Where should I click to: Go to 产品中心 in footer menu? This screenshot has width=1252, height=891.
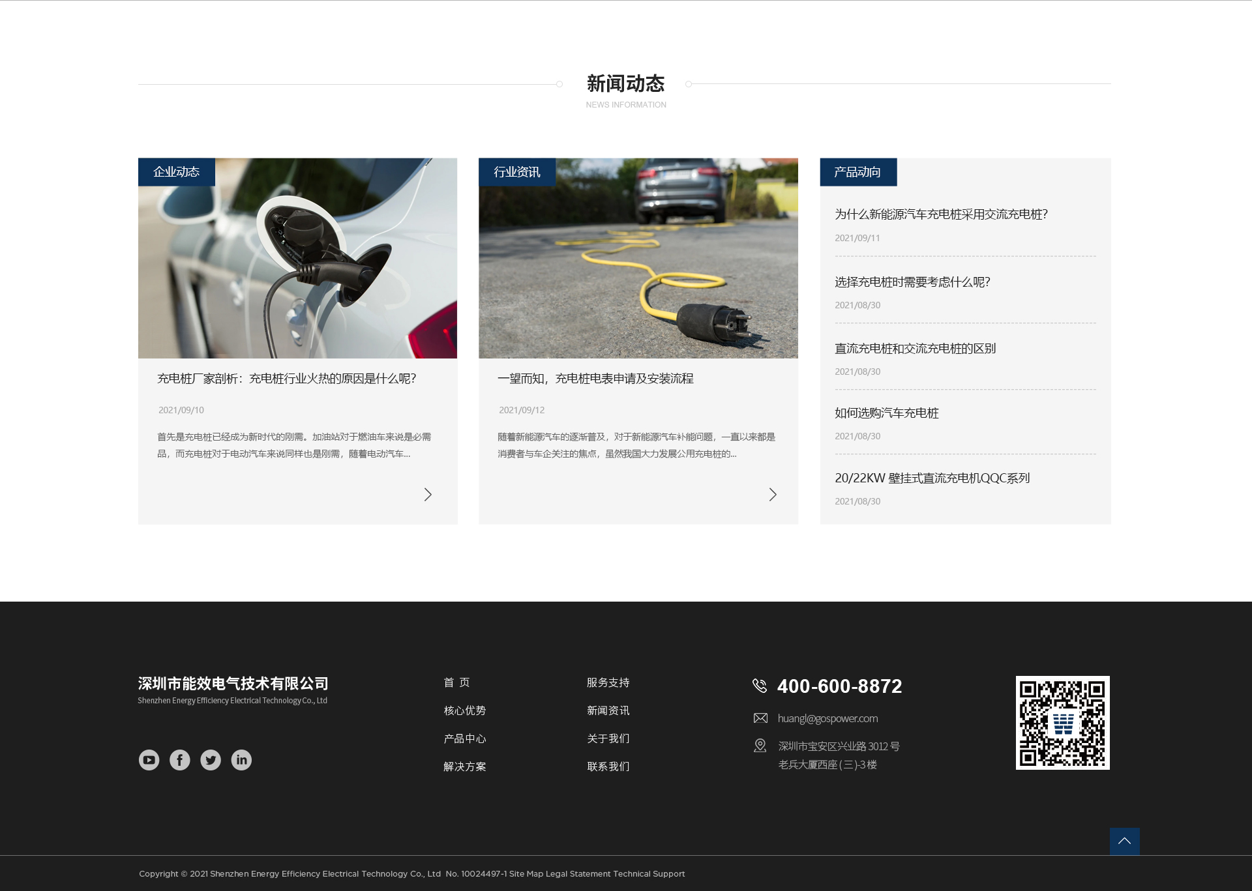pyautogui.click(x=464, y=738)
